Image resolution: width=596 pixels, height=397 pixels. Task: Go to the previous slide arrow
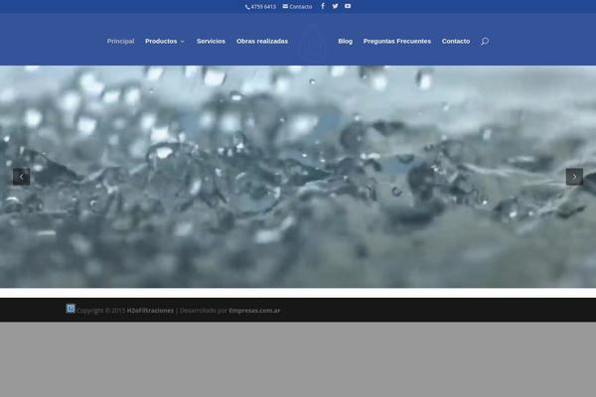(x=21, y=177)
